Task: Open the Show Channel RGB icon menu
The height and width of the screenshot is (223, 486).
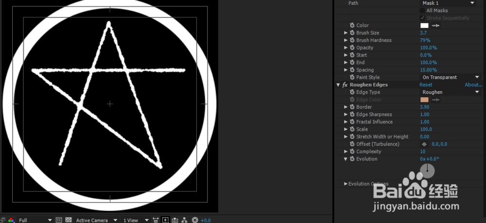Action: click(x=11, y=220)
